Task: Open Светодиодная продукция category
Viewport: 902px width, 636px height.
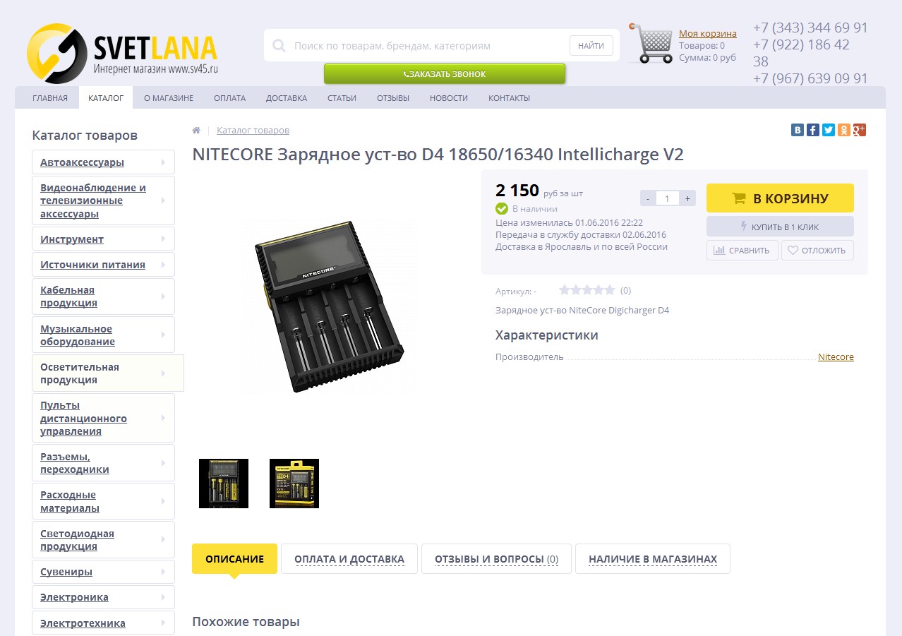Action: pos(103,540)
